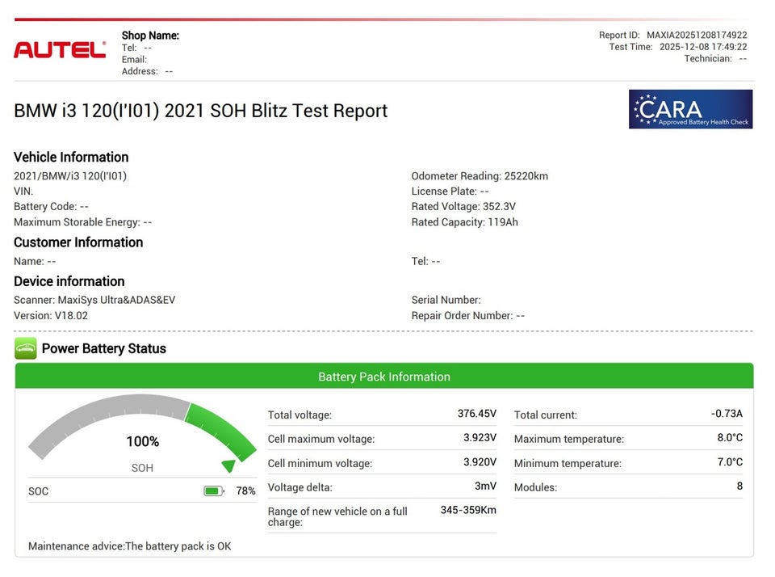Click the Rated Voltage 352.3V entry
Image resolution: width=775 pixels, height=577 pixels.
(463, 207)
